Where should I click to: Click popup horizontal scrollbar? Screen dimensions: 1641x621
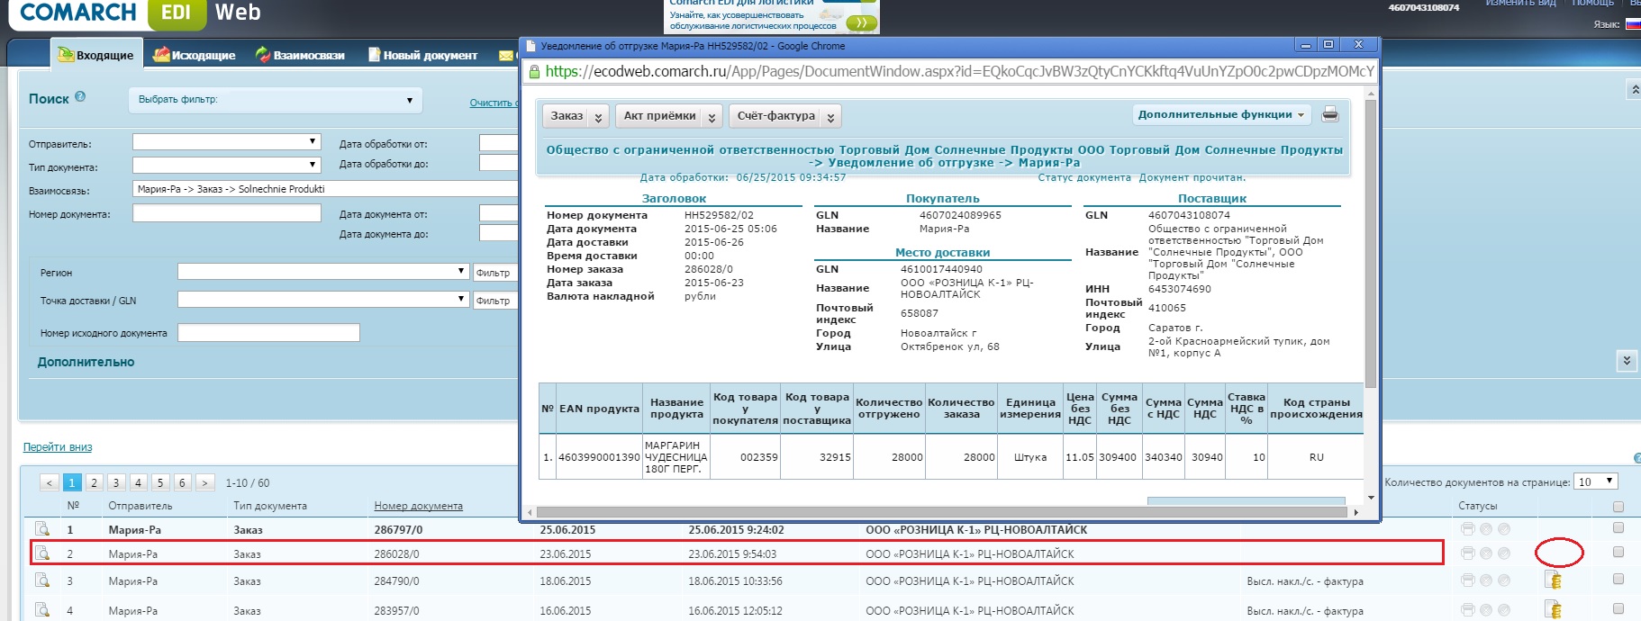coord(943,512)
